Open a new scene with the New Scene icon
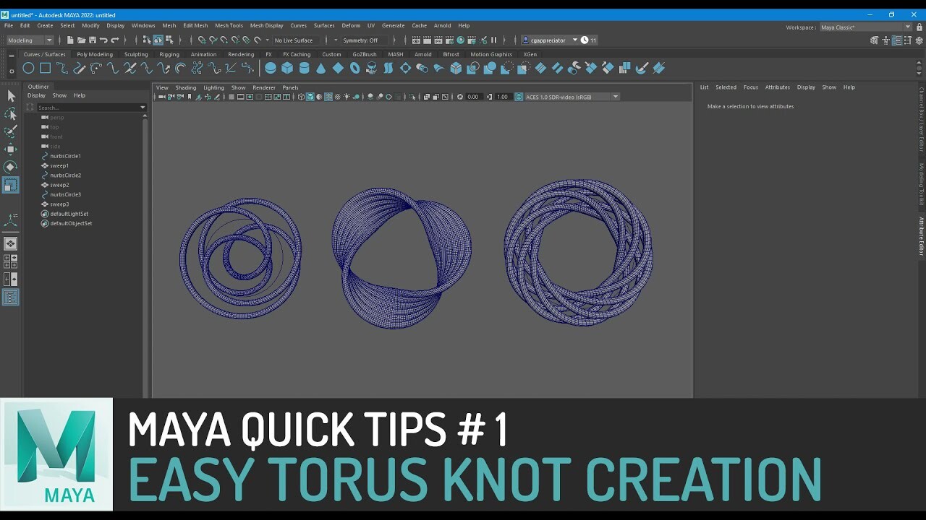This screenshot has height=520, width=926. pos(69,40)
